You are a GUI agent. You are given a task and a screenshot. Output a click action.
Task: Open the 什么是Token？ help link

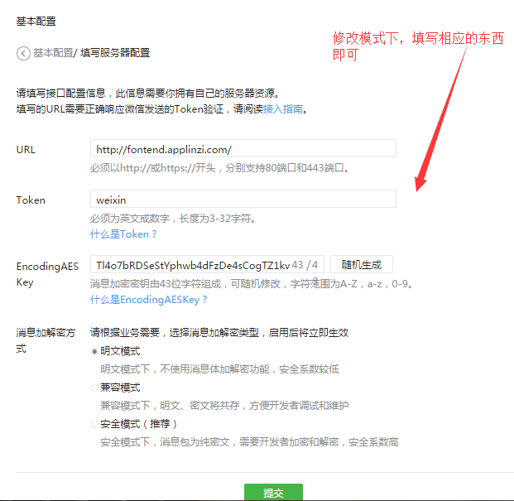pos(123,234)
